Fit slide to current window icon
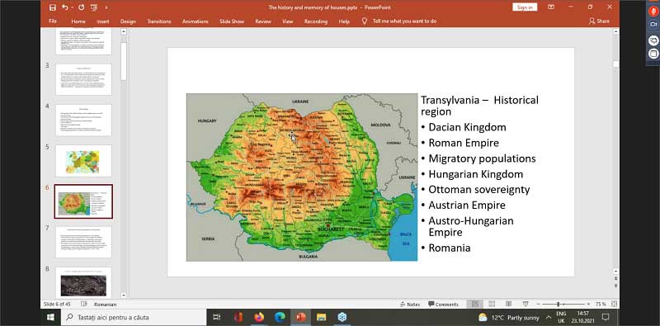This screenshot has width=660, height=326. [614, 304]
